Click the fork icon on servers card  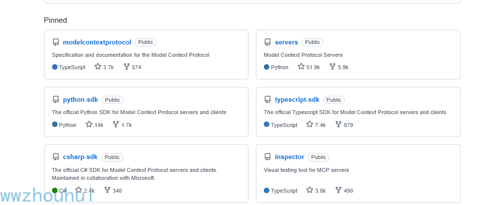[332, 67]
